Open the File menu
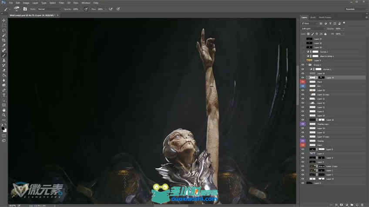369x207 pixels. [11, 3]
